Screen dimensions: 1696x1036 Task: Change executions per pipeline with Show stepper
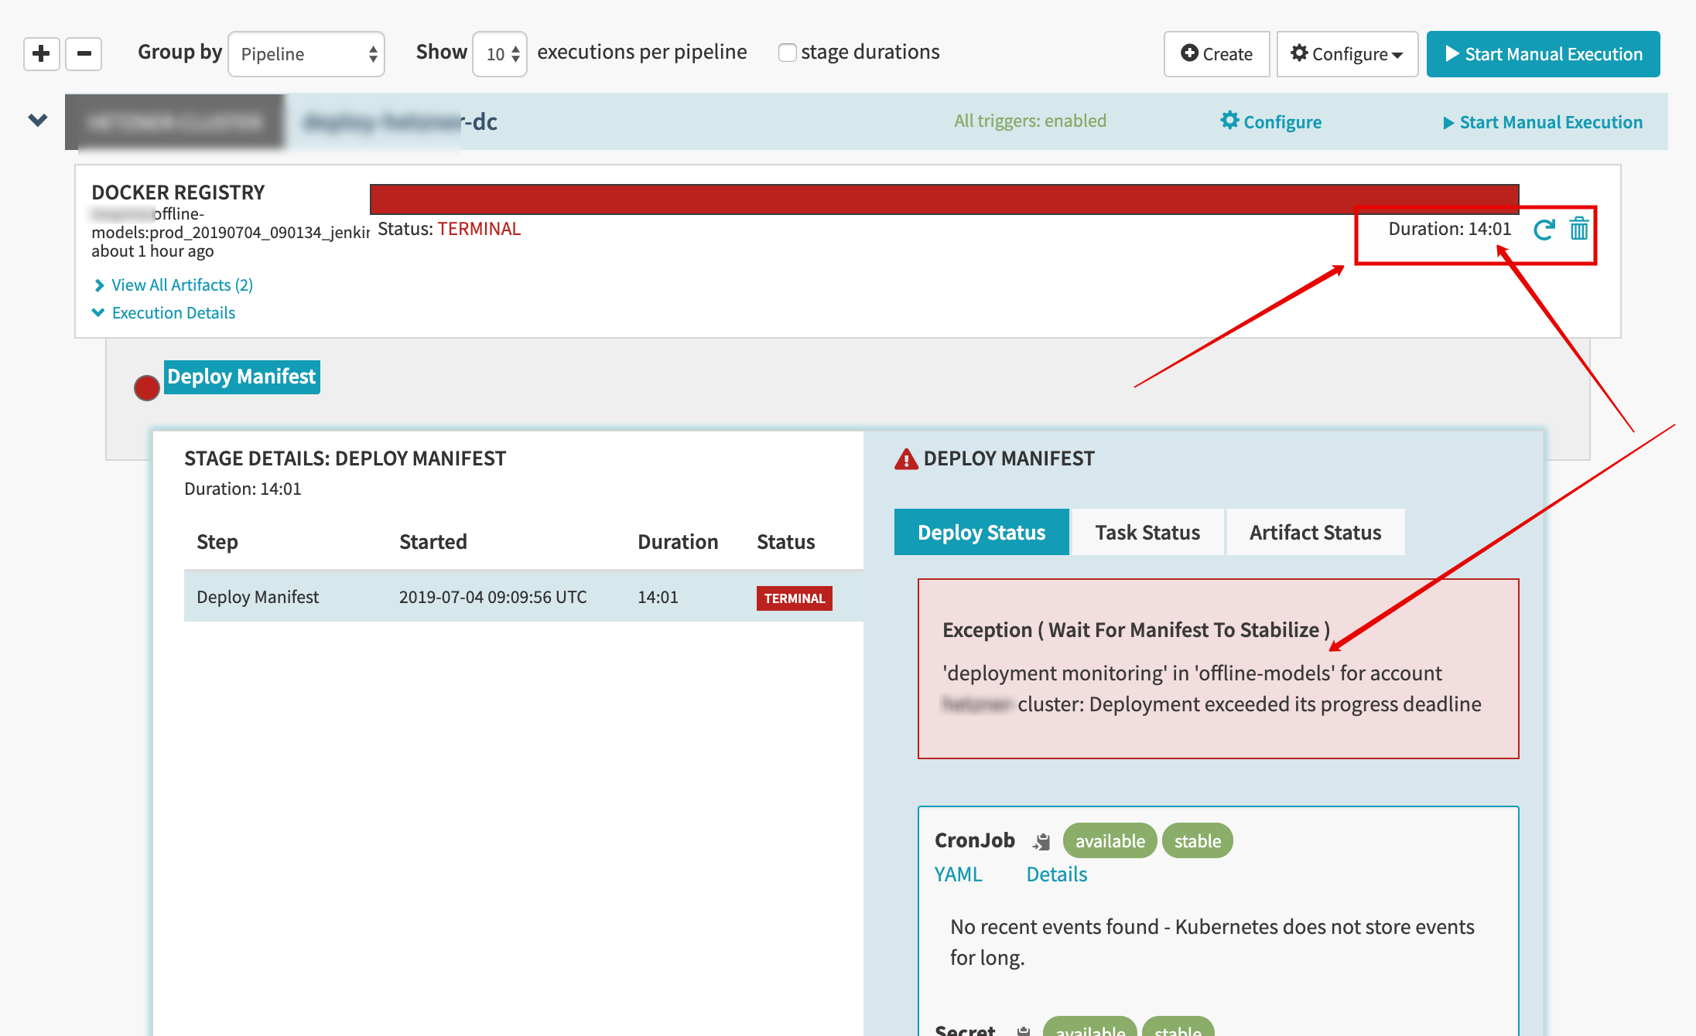[x=500, y=53]
